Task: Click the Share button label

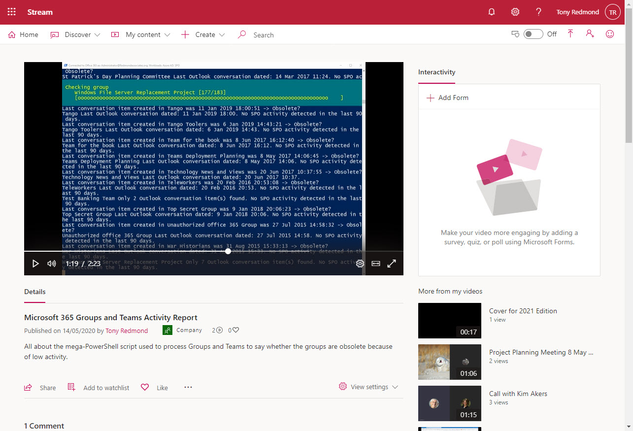Action: pos(48,388)
